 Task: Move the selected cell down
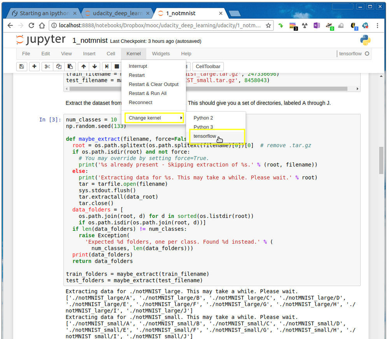pyautogui.click(x=95, y=66)
